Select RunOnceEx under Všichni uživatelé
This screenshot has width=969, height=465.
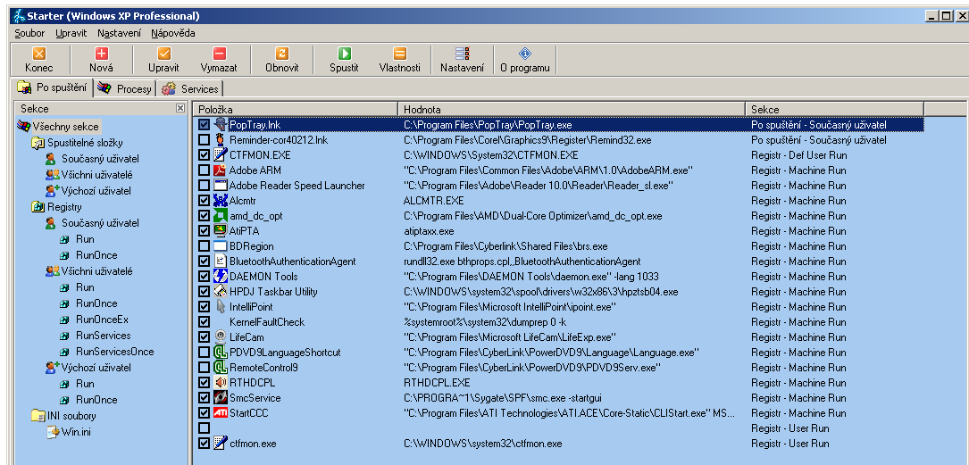[102, 320]
